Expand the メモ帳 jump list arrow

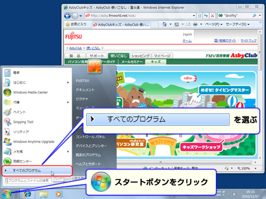coord(68,151)
